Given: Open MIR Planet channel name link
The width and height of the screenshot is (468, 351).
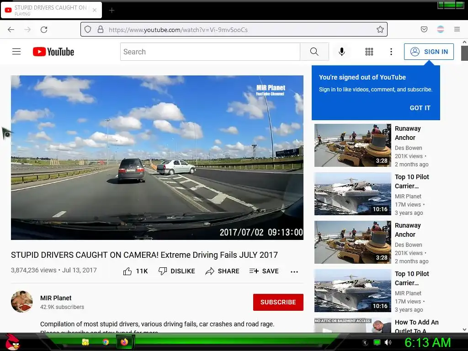Looking at the screenshot, I should pyautogui.click(x=56, y=298).
